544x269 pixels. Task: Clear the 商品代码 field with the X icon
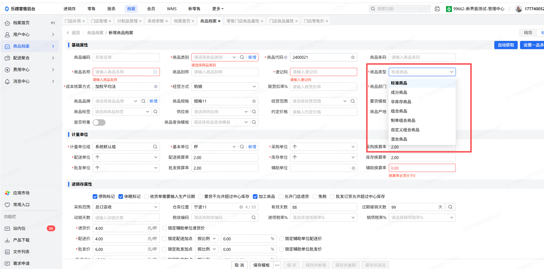tap(353, 57)
